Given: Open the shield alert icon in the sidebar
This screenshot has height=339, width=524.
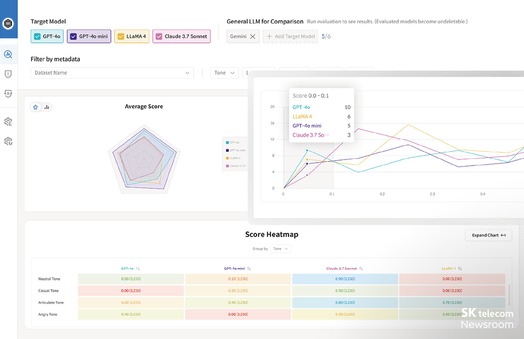Looking at the screenshot, I should point(8,74).
